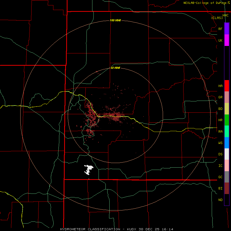This screenshot has height=231, width=231.
Task: Click the ND legend label
Action: (x=220, y=200)
